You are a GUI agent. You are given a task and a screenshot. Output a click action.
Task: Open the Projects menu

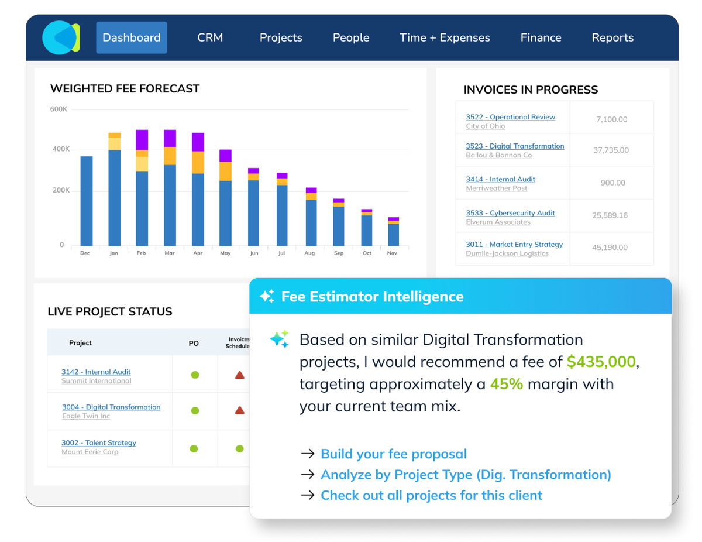point(281,37)
